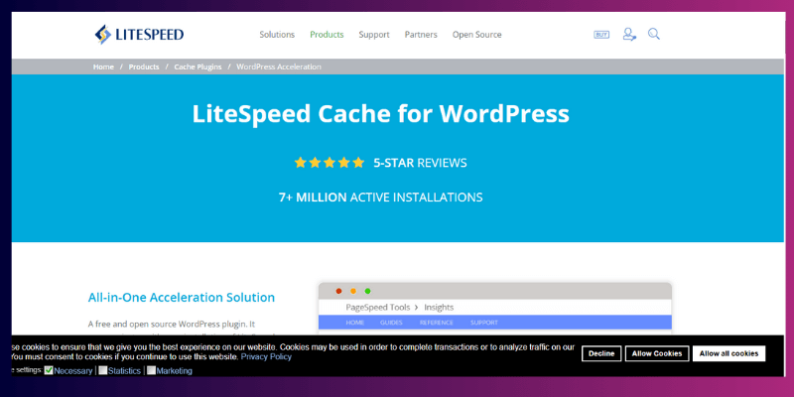Enable the Statistics cookies checkbox
Viewport: 794px width, 397px height.
coord(103,370)
